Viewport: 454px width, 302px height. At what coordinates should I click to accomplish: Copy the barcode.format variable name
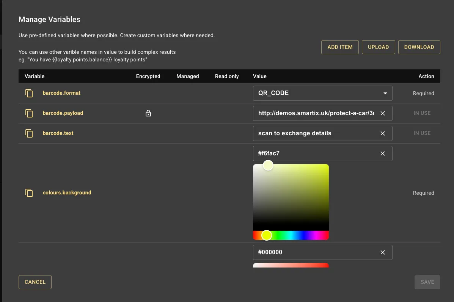pyautogui.click(x=29, y=93)
